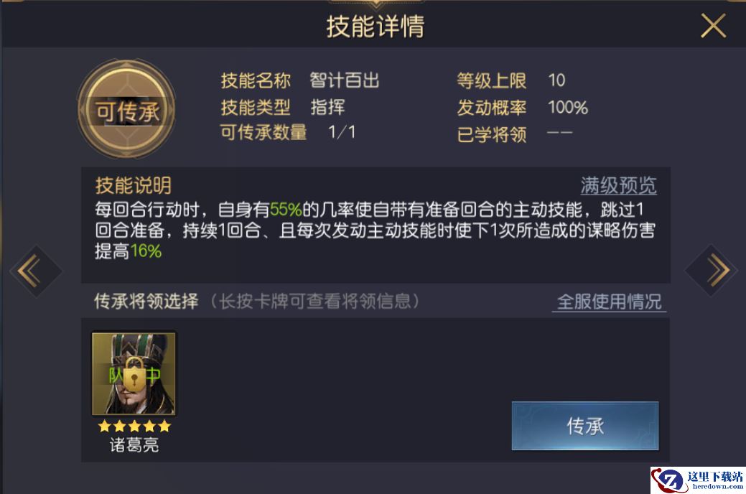
Task: Click the 诸葛亮 name label
Action: 134,445
